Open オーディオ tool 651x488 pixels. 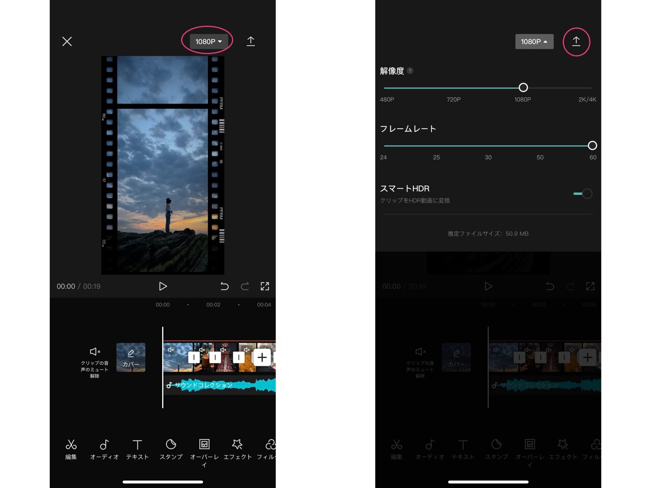tap(104, 449)
